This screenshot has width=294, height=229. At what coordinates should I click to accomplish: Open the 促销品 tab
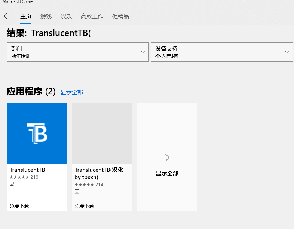(x=120, y=16)
